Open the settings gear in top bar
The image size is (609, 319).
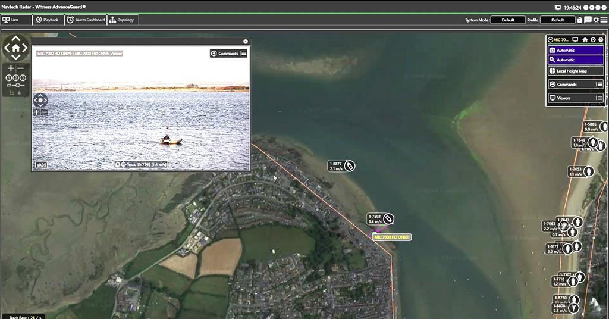[x=596, y=20]
